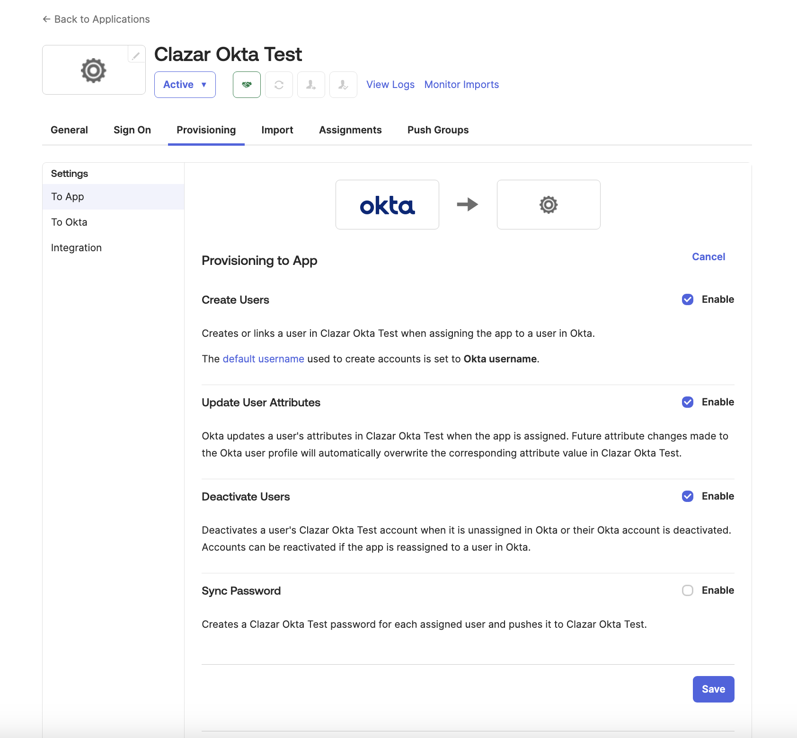Screen dimensions: 797x738
Task: Click the user verification status icon
Action: [x=343, y=85]
